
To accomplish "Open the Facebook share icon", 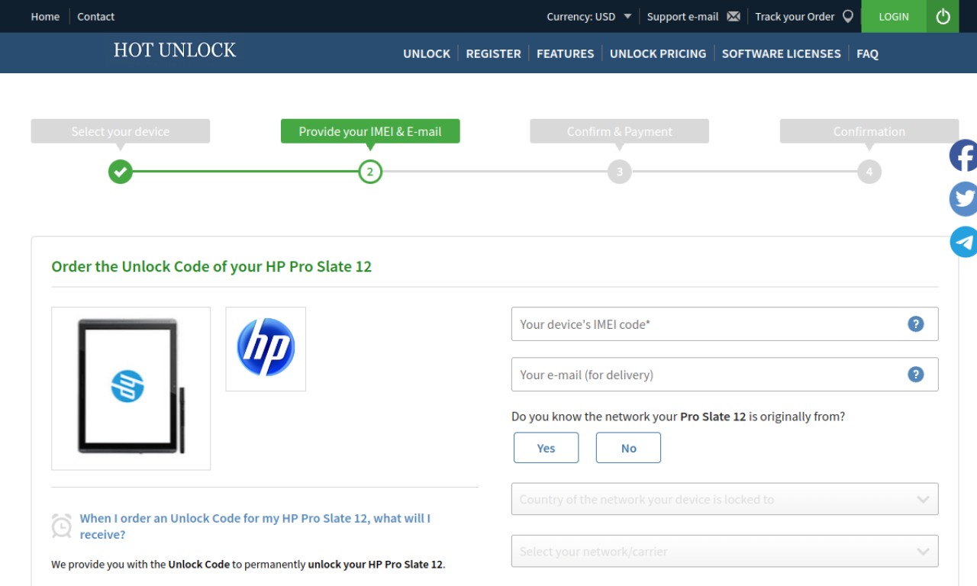I will [x=963, y=156].
